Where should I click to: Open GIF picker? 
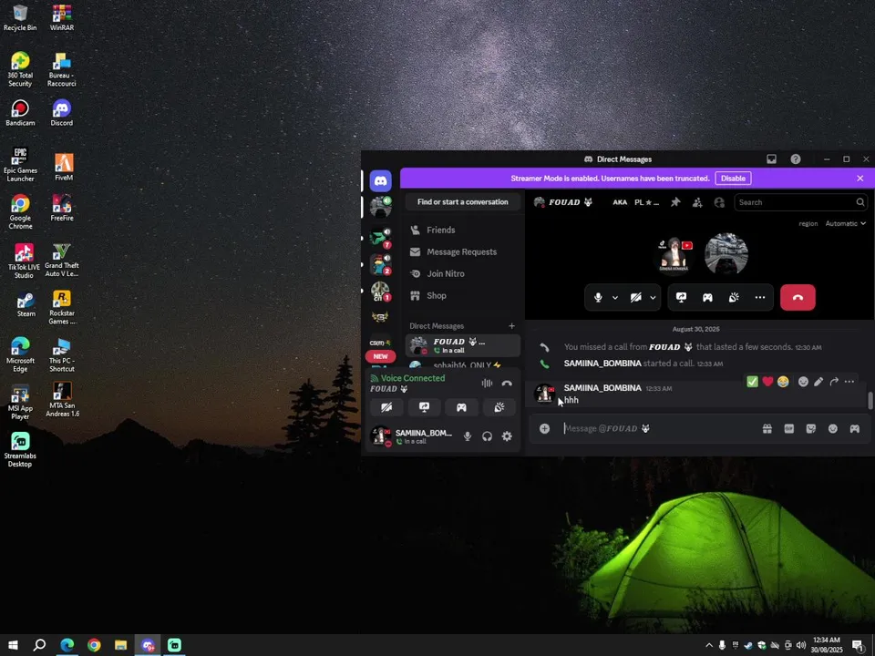pyautogui.click(x=789, y=428)
